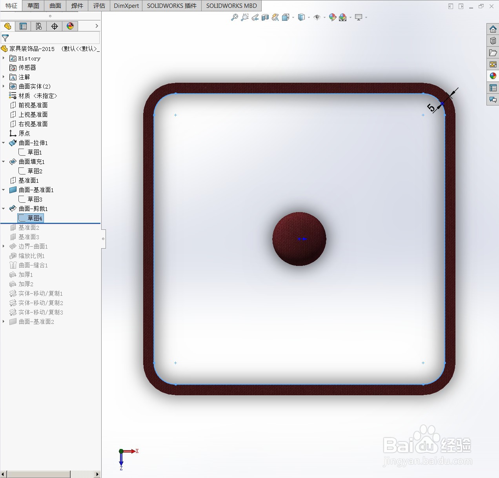Open the View Orientation dropdown arrow

point(293,17)
